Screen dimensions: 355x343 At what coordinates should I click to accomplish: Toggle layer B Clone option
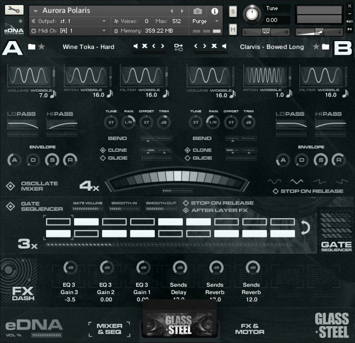pos(188,150)
